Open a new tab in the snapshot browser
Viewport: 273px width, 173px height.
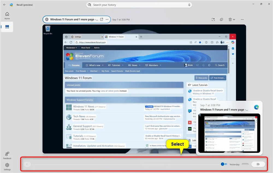coord(141,37)
